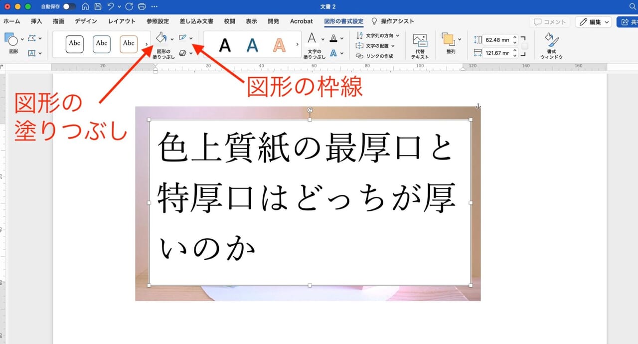The width and height of the screenshot is (638, 344).
Task: Select the 文字の塗りつぶし text fill icon
Action: point(312,37)
